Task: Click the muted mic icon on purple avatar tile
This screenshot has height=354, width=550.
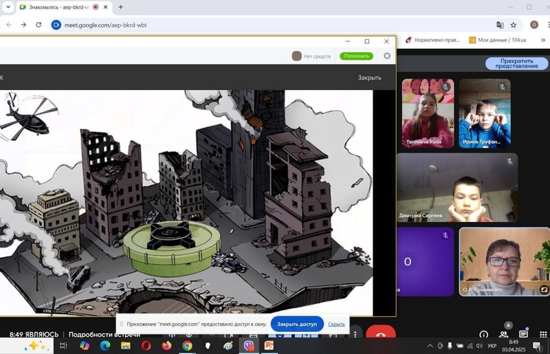Action: 445,235
